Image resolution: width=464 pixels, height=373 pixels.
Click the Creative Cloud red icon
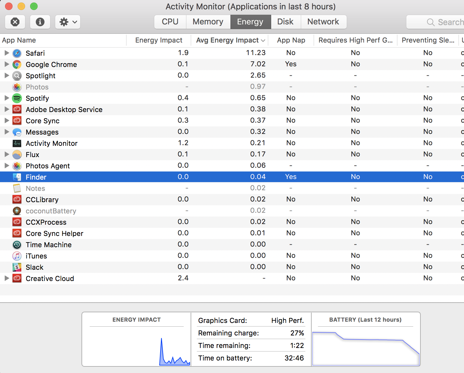point(17,278)
